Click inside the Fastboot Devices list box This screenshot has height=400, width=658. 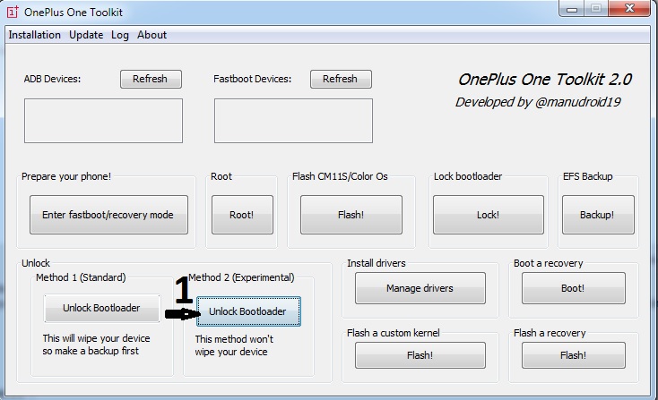tap(293, 121)
